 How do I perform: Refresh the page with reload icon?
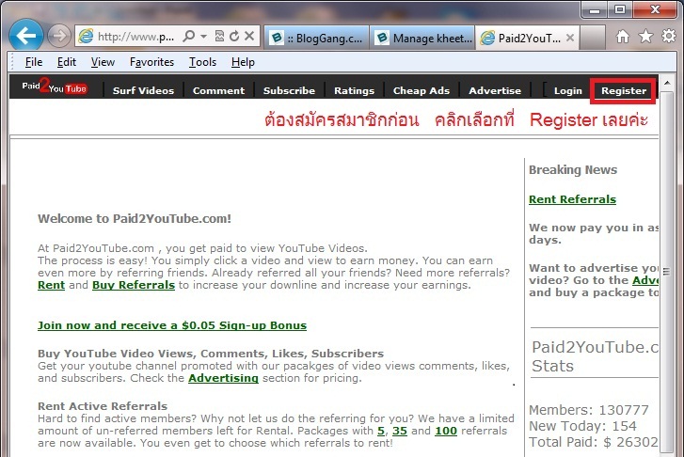pyautogui.click(x=234, y=36)
